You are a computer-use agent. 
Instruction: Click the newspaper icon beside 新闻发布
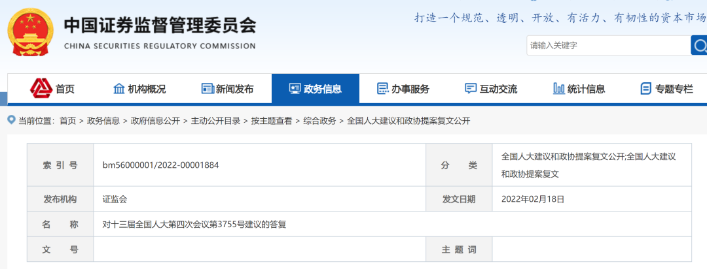pos(208,89)
